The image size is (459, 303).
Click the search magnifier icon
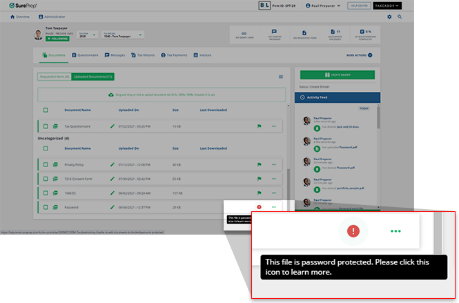click(x=400, y=17)
